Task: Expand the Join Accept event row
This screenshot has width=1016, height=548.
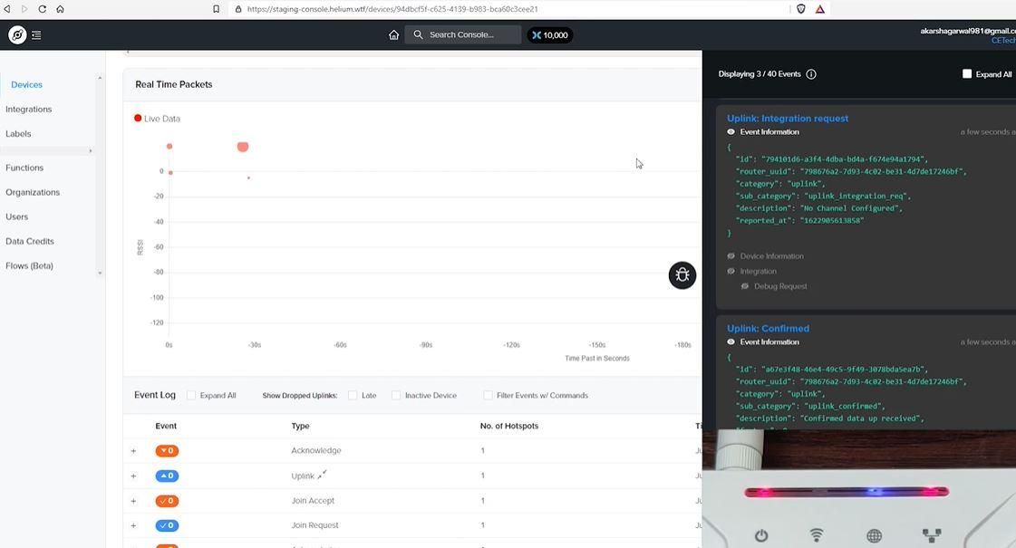Action: (133, 501)
